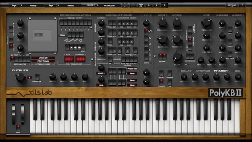
Task: Click the polysequencer STEP button
Action: (83, 47)
